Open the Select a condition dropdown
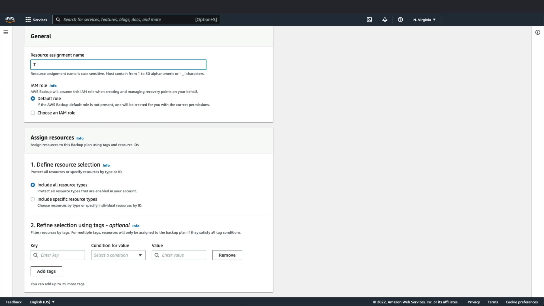This screenshot has height=306, width=544. [x=118, y=255]
